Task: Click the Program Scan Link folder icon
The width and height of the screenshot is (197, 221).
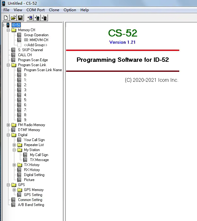Action: [x=14, y=65]
